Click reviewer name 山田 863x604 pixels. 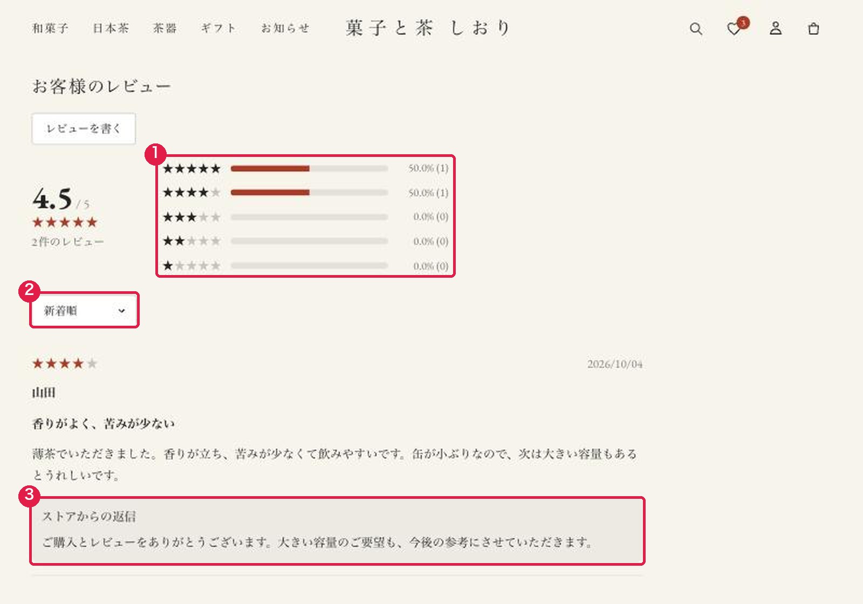click(x=44, y=393)
